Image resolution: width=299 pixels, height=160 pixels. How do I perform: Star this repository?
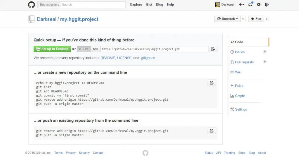pyautogui.click(x=256, y=19)
